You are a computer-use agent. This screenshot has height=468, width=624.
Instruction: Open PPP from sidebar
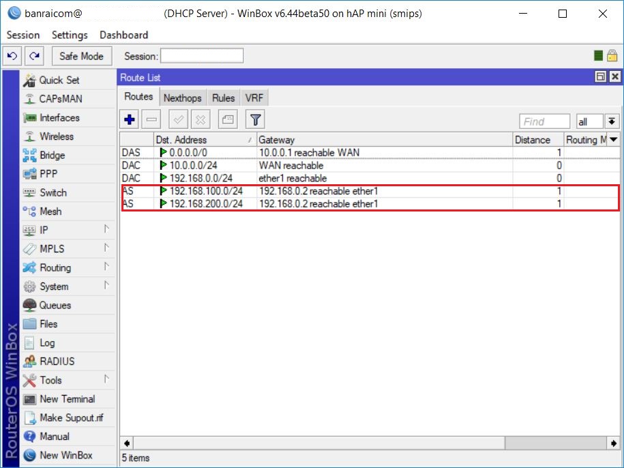pyautogui.click(x=68, y=174)
